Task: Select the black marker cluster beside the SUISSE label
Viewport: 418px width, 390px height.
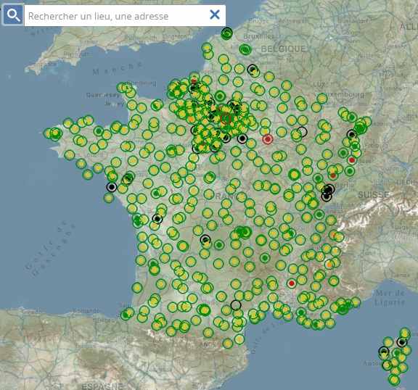Action: [327, 192]
